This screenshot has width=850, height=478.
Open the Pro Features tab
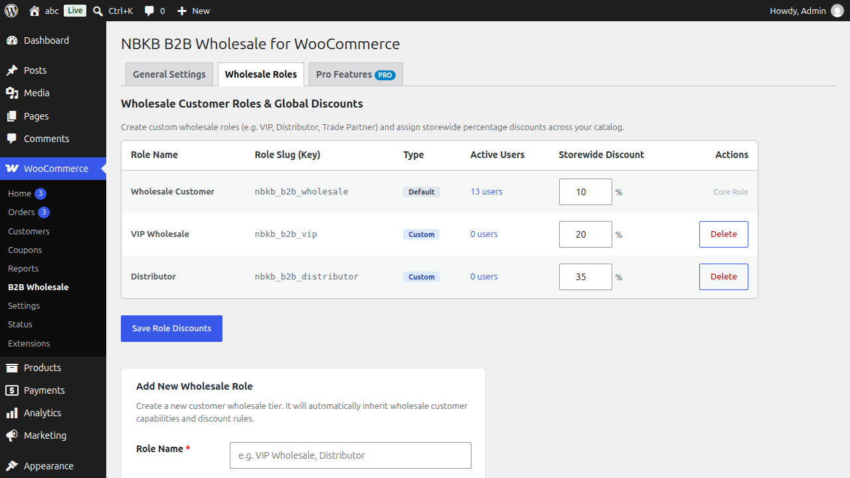tap(356, 74)
